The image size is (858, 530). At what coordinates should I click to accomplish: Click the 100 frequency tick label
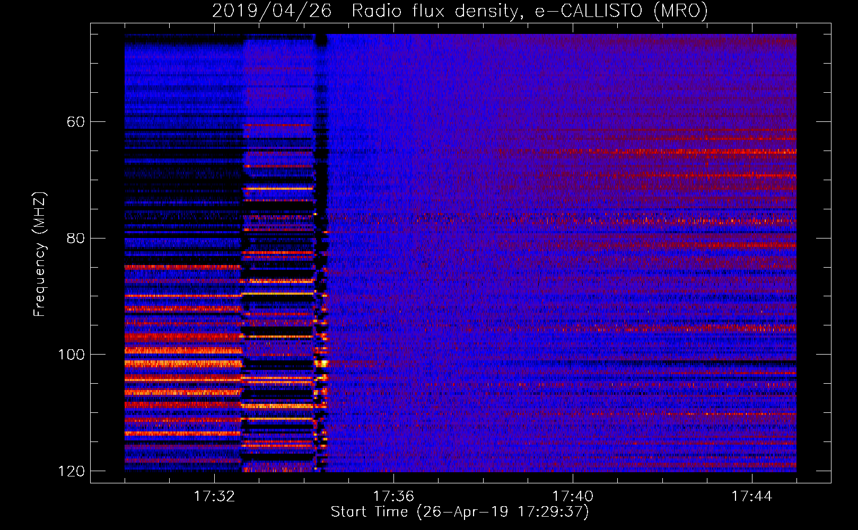pos(71,355)
